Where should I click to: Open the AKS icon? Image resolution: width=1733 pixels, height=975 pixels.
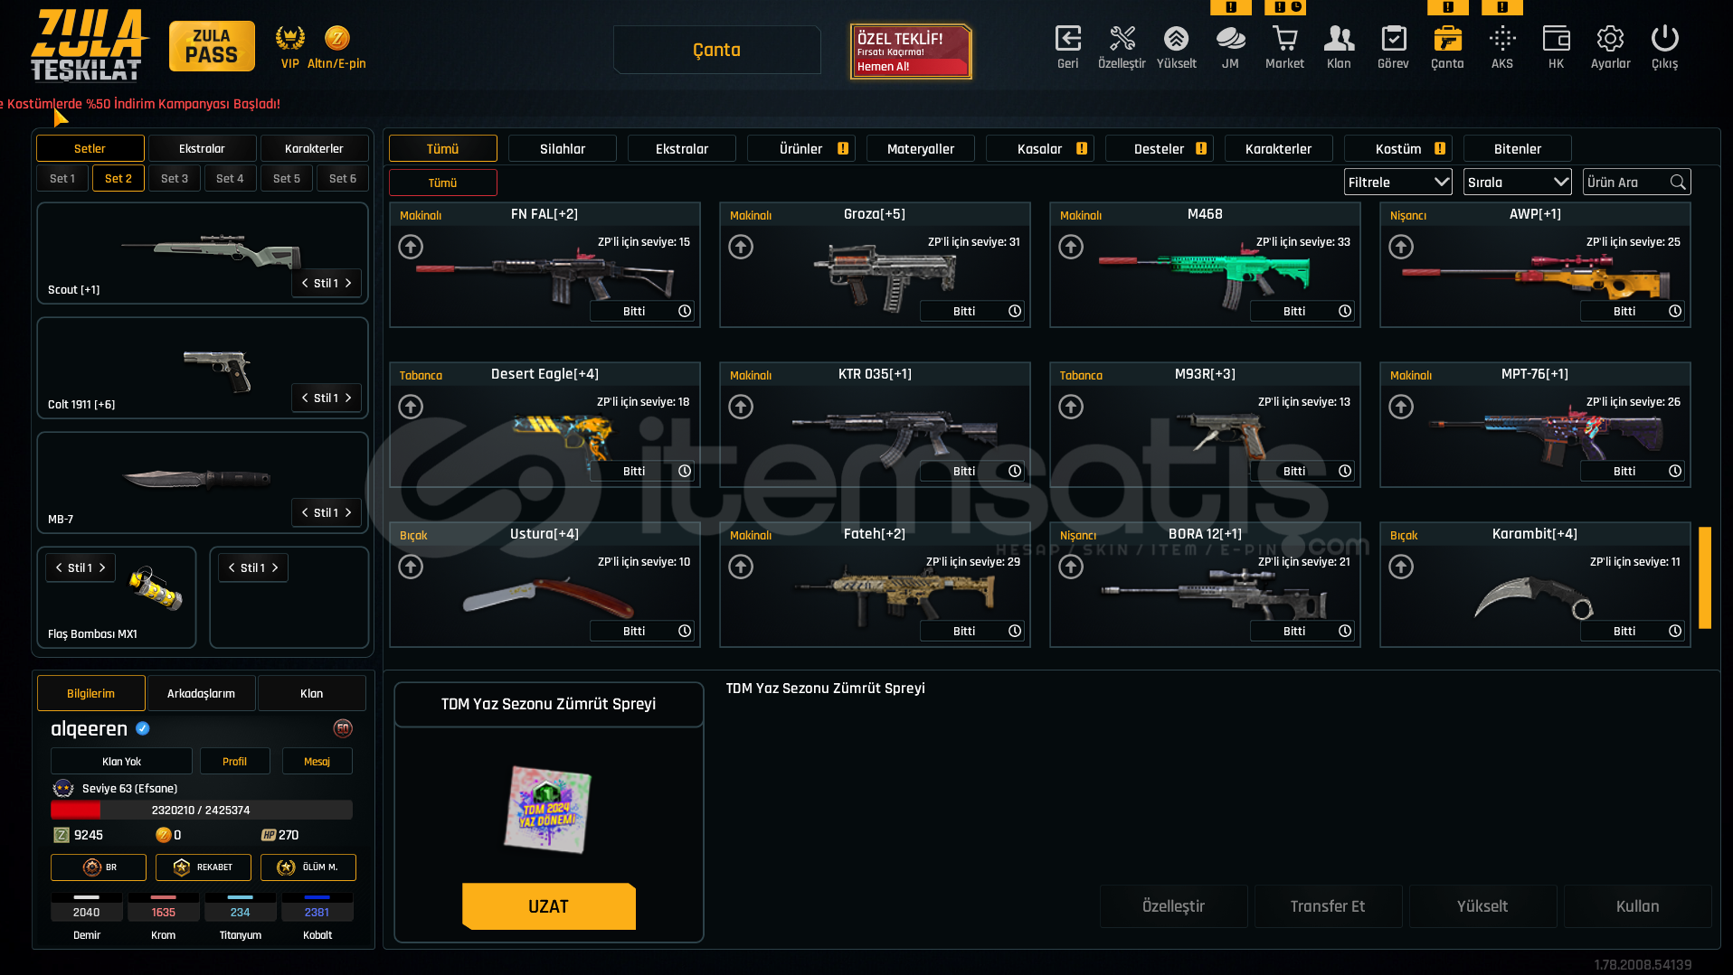[x=1501, y=39]
